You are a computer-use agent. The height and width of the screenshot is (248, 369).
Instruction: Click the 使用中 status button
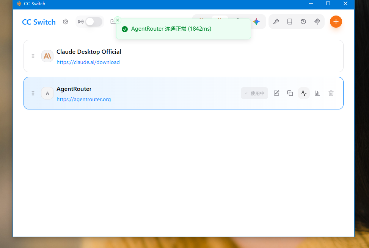tap(254, 93)
